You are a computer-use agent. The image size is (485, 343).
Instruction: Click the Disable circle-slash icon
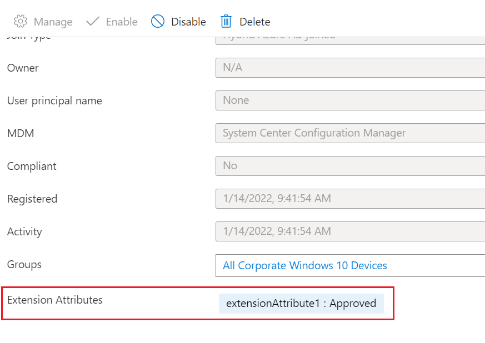click(158, 22)
